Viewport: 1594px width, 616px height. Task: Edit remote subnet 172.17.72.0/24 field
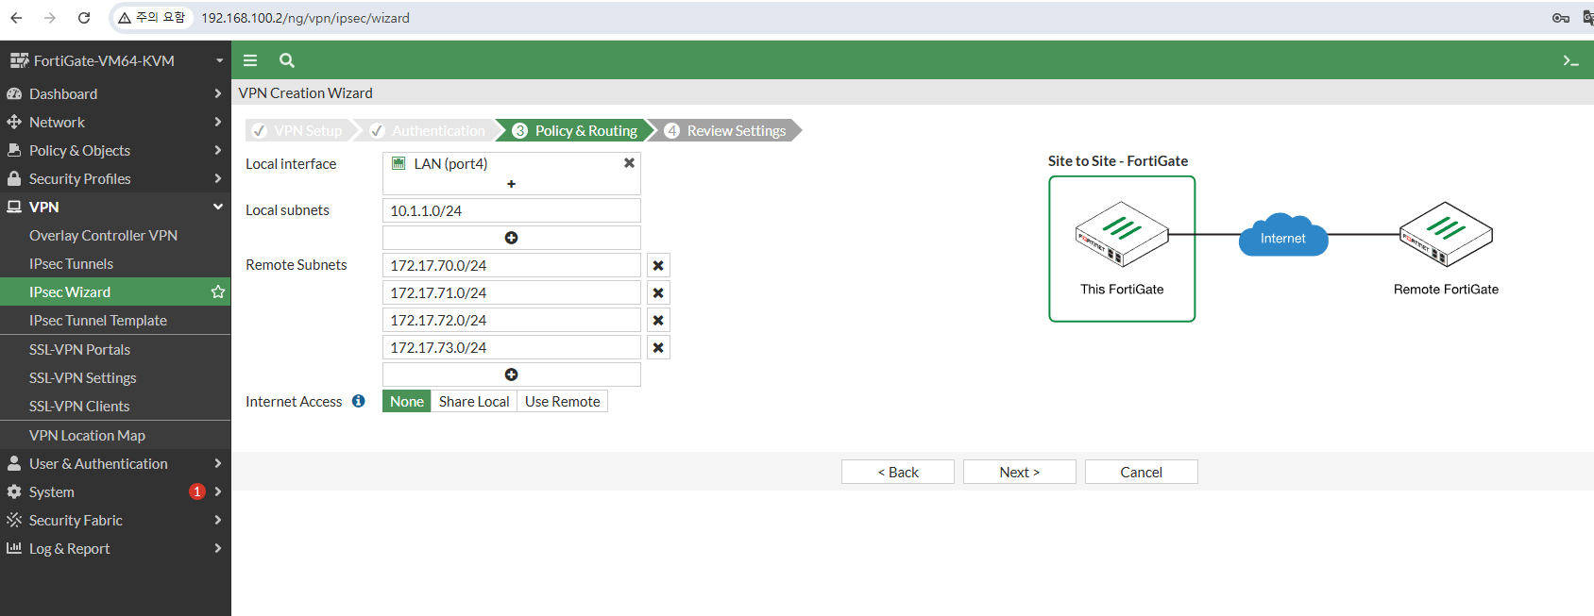coord(511,321)
